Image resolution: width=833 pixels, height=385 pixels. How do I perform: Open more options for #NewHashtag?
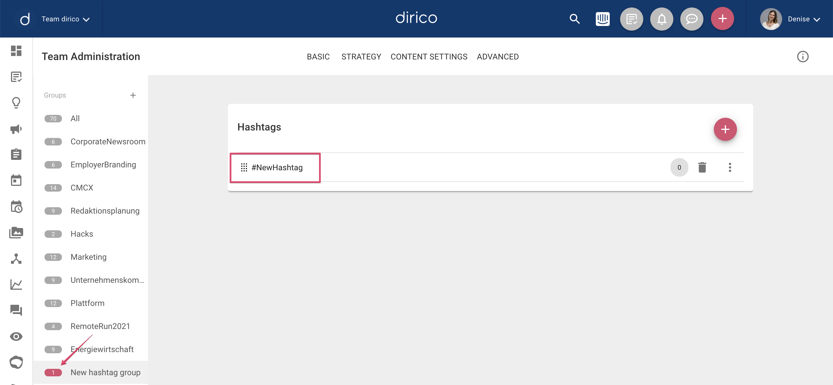point(730,167)
